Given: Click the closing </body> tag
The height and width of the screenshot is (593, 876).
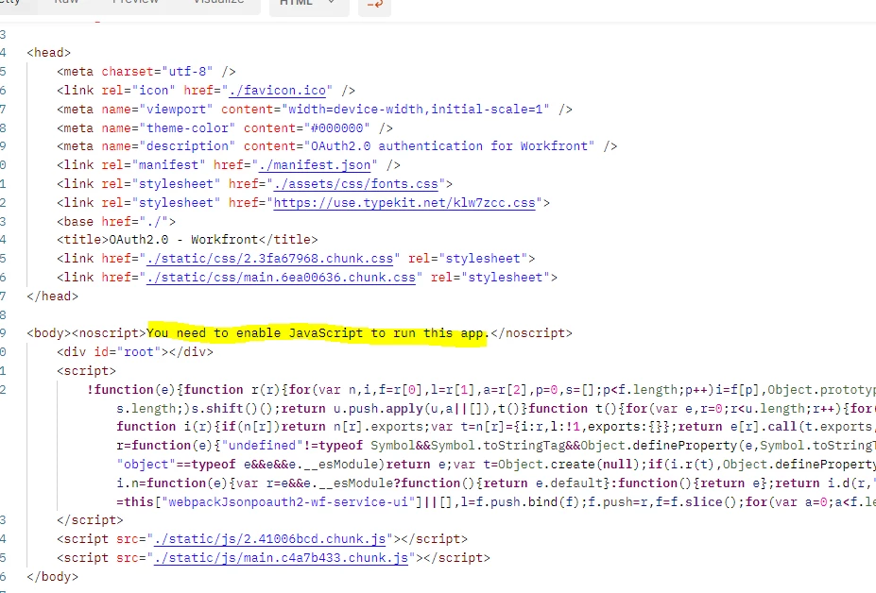Looking at the screenshot, I should (x=53, y=577).
